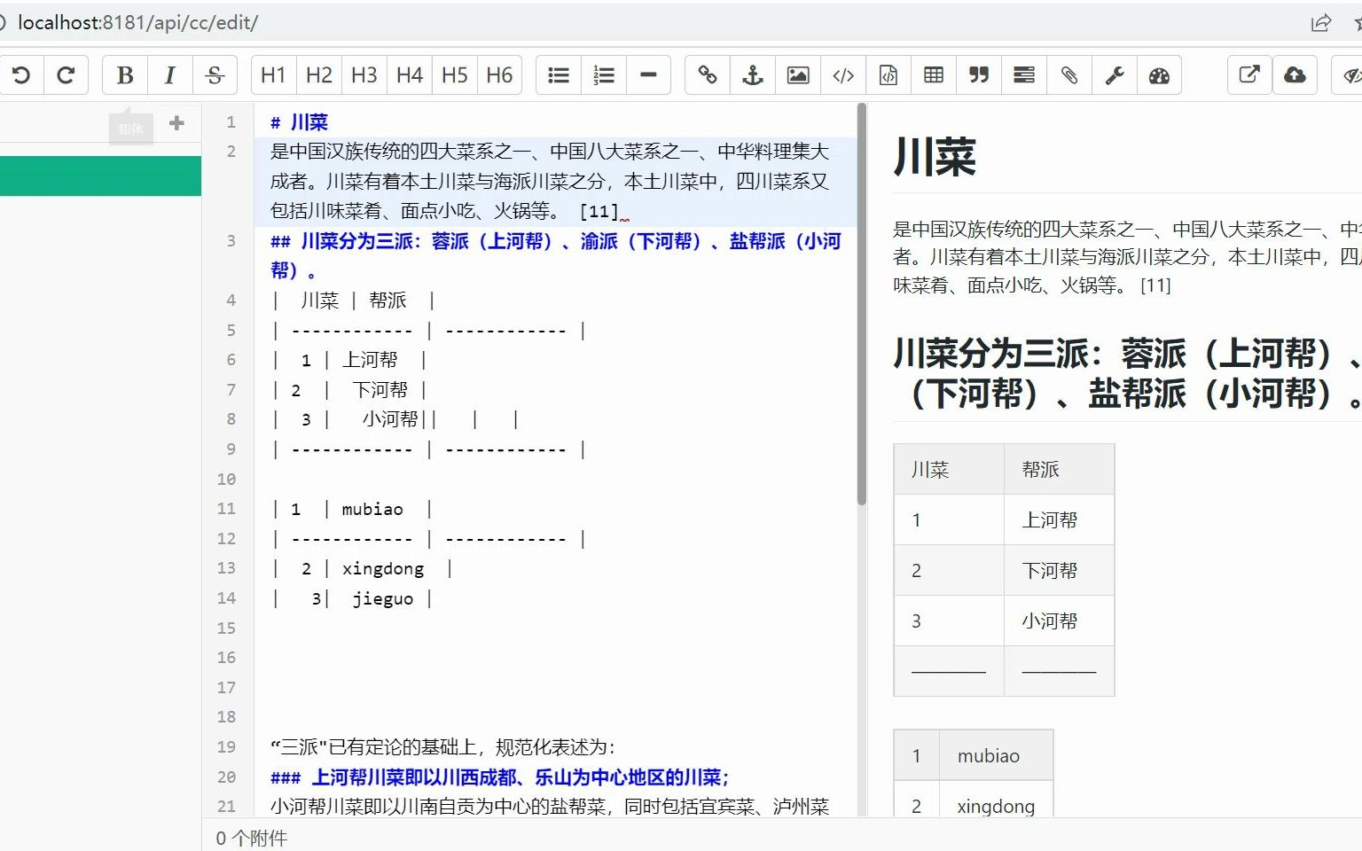Click editor text 'xingdong' on line 13
The height and width of the screenshot is (851, 1362).
[383, 568]
